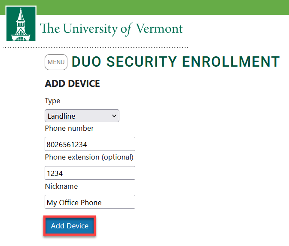Screen dimensions: 289x246
Task: Open The University of Vermont wordmark link
Action: pos(111,29)
